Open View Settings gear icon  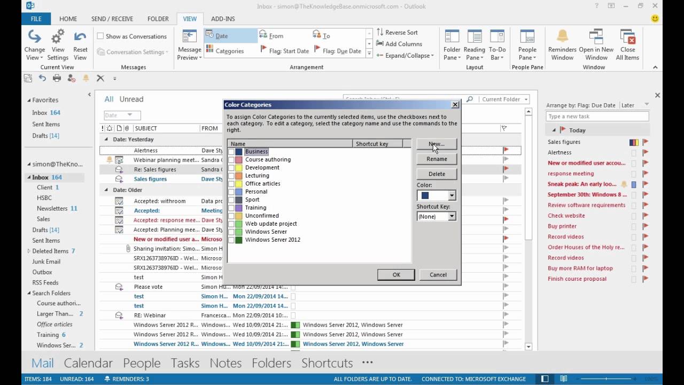pyautogui.click(x=58, y=37)
